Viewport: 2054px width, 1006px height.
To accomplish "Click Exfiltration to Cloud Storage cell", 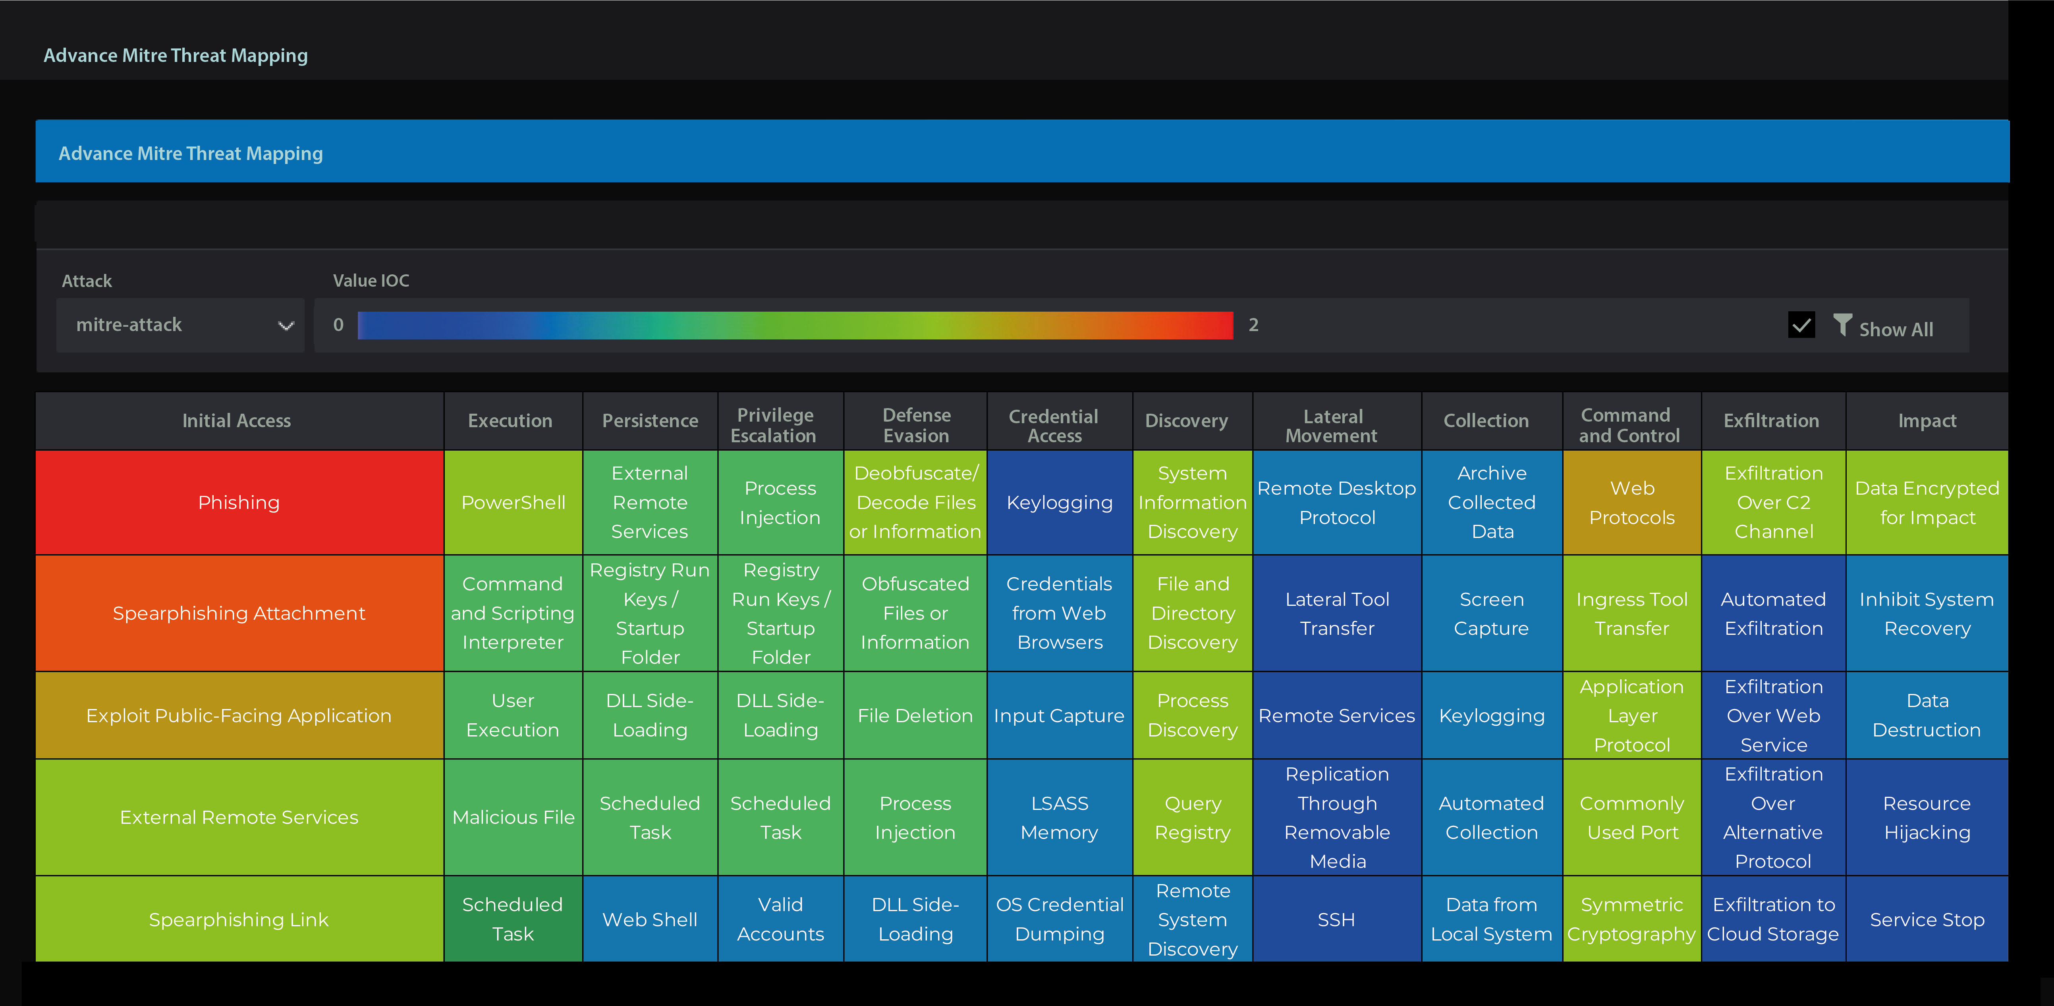I will tap(1773, 919).
